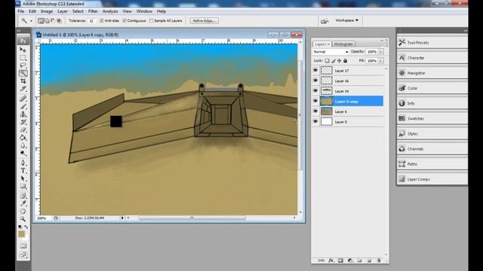The height and width of the screenshot is (271, 483).
Task: Toggle the Contiguous checkbox
Action: (125, 20)
